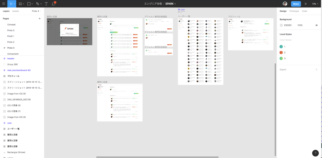
Task: Click image icon of iOS の画像 (7) layer
Action: point(4,111)
